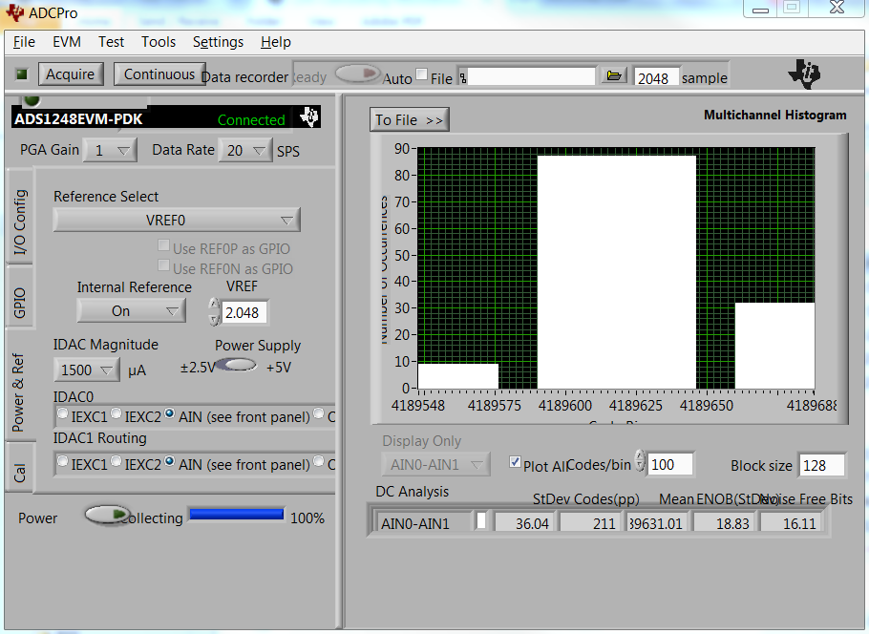869x634 pixels.
Task: Select IDAC1 Routing IEXC2 radio button
Action: [116, 461]
